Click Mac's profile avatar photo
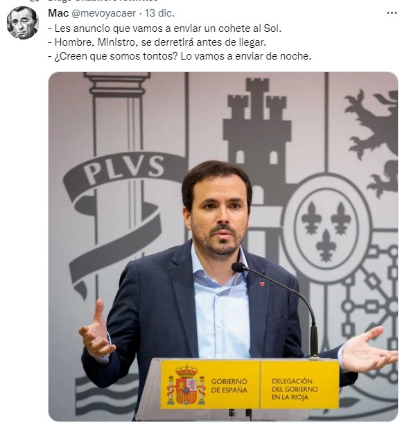 click(x=23, y=23)
